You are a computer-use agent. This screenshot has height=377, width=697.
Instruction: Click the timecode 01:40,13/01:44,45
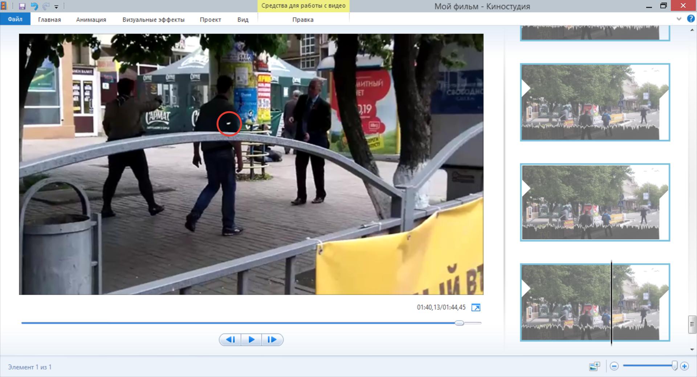coord(441,307)
